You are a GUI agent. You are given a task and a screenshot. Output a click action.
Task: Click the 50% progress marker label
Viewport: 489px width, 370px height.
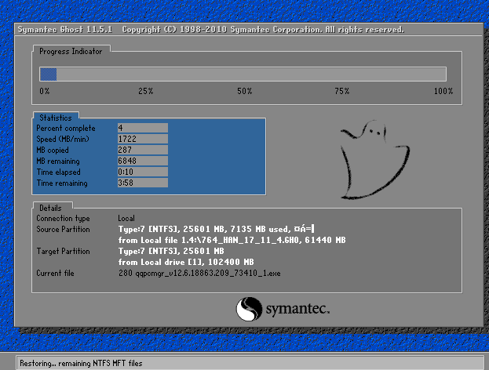point(245,91)
